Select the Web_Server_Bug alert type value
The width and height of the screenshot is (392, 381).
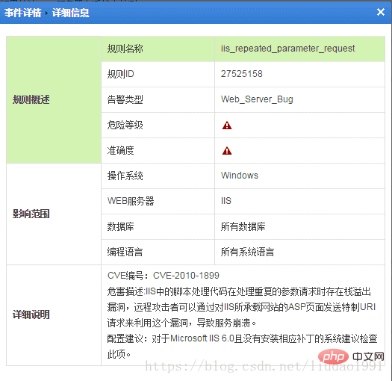click(x=257, y=99)
